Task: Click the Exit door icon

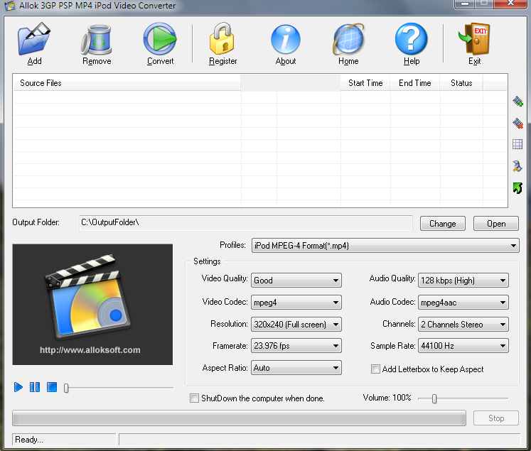Action: 474,39
